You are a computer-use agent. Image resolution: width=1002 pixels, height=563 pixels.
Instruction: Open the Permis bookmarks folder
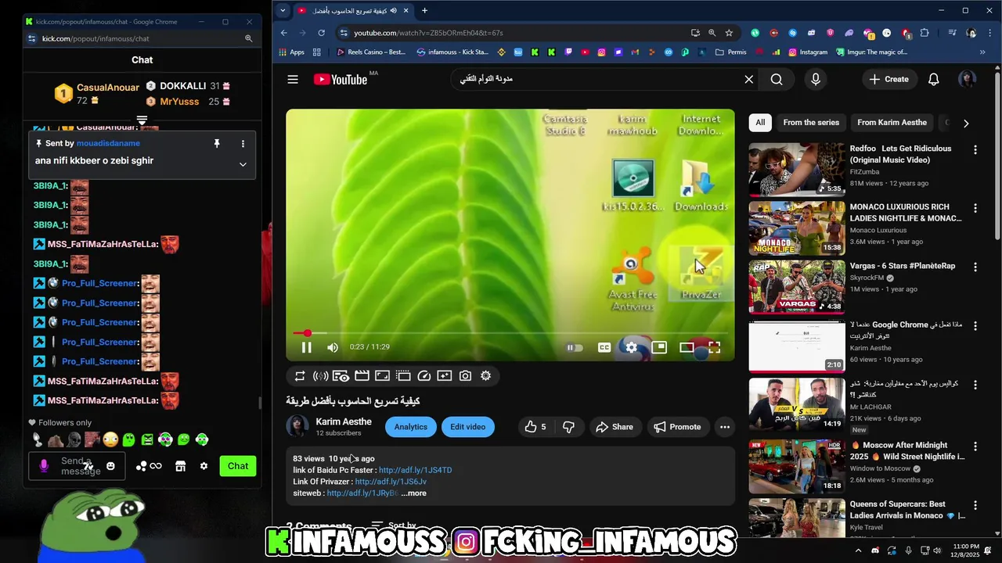pos(731,52)
